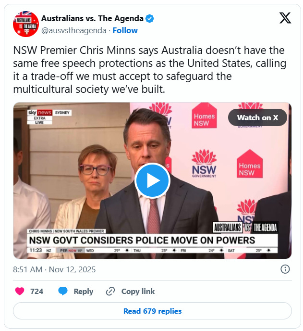
Task: Like the tweet with the heart icon
Action: 20,292
